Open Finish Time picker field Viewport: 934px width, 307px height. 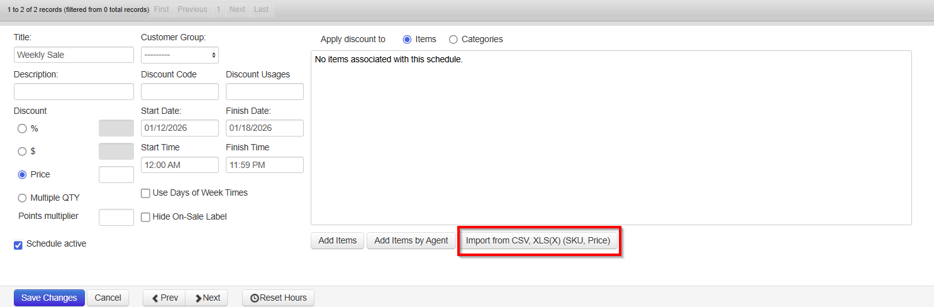click(265, 165)
